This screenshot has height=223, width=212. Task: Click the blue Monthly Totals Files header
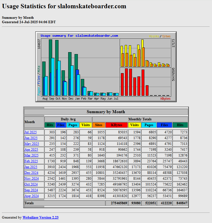point(165,125)
